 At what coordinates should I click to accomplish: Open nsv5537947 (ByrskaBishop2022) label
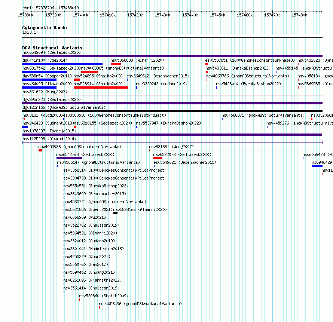pos(168,123)
